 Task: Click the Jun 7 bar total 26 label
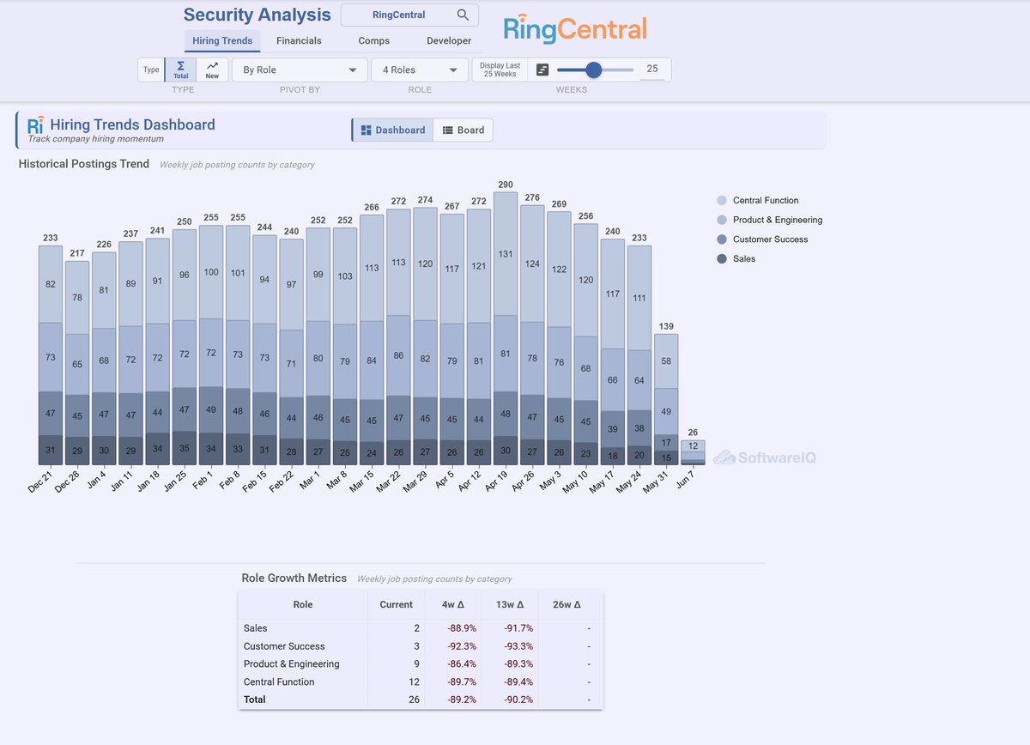[x=693, y=433]
